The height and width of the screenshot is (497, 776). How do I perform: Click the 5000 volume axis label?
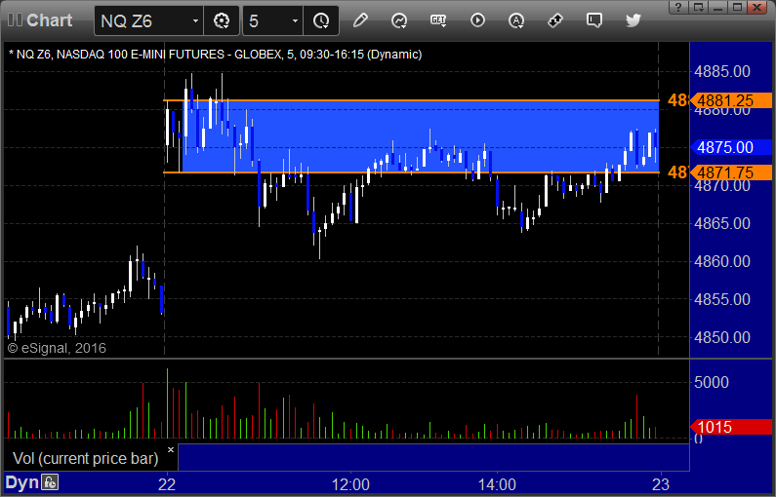click(712, 382)
